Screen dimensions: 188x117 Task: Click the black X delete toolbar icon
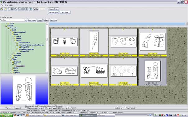pyautogui.click(x=9, y=9)
